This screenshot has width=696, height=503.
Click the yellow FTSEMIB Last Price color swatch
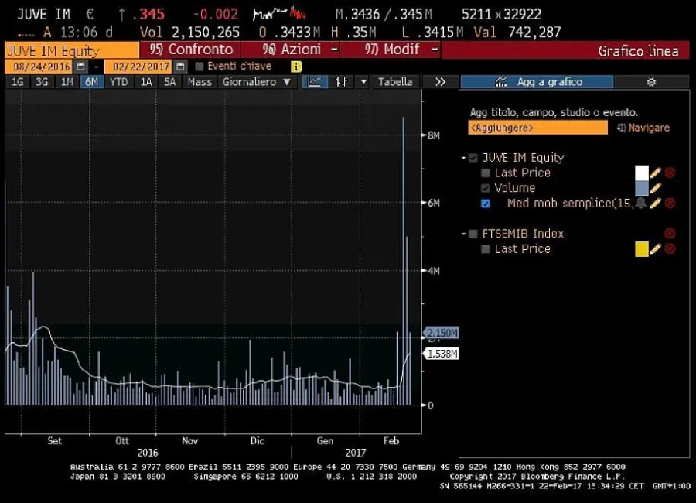(x=641, y=249)
